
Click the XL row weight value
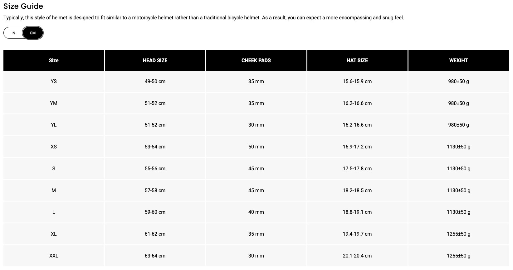(458, 234)
